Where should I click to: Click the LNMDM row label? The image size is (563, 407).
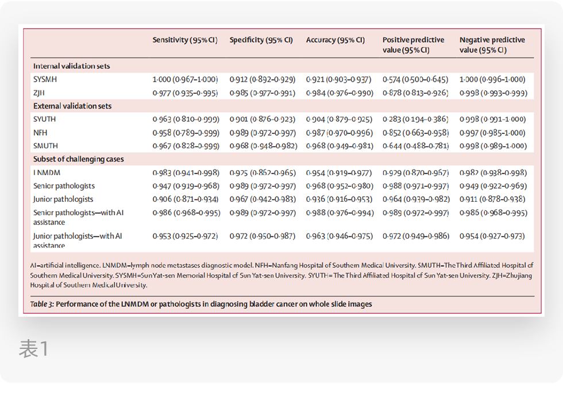47,173
